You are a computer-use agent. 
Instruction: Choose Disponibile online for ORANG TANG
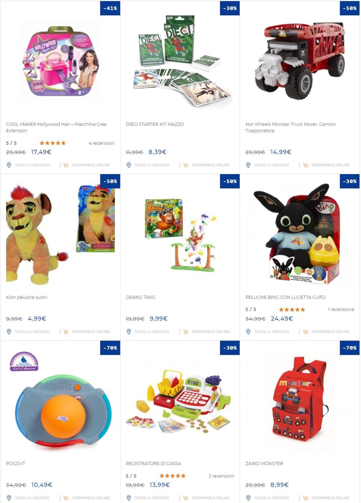pos(211,332)
